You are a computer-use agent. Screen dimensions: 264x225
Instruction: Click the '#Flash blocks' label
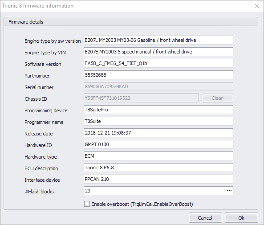(39, 192)
